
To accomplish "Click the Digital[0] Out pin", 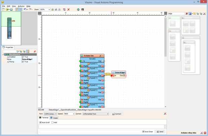I will pos(104,66).
